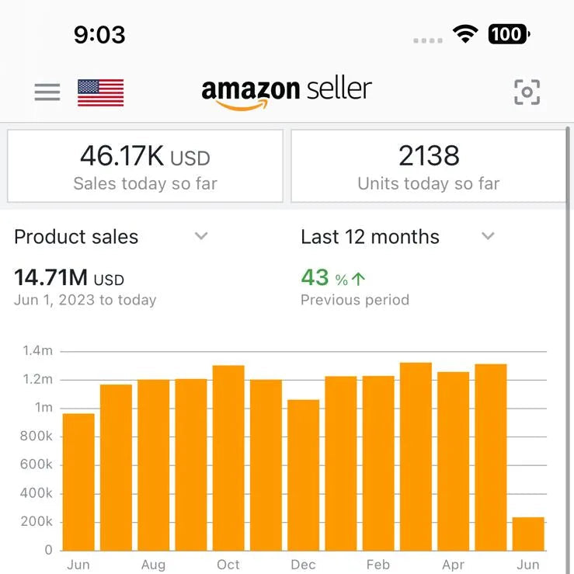Expand the Product sales dropdown
This screenshot has width=574, height=574.
(x=201, y=236)
